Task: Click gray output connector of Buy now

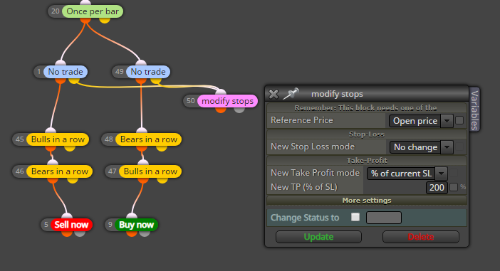Action: pos(145,233)
